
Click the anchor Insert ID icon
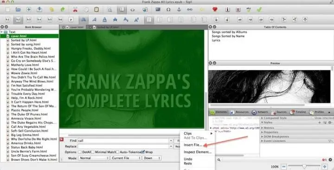coord(179,10)
